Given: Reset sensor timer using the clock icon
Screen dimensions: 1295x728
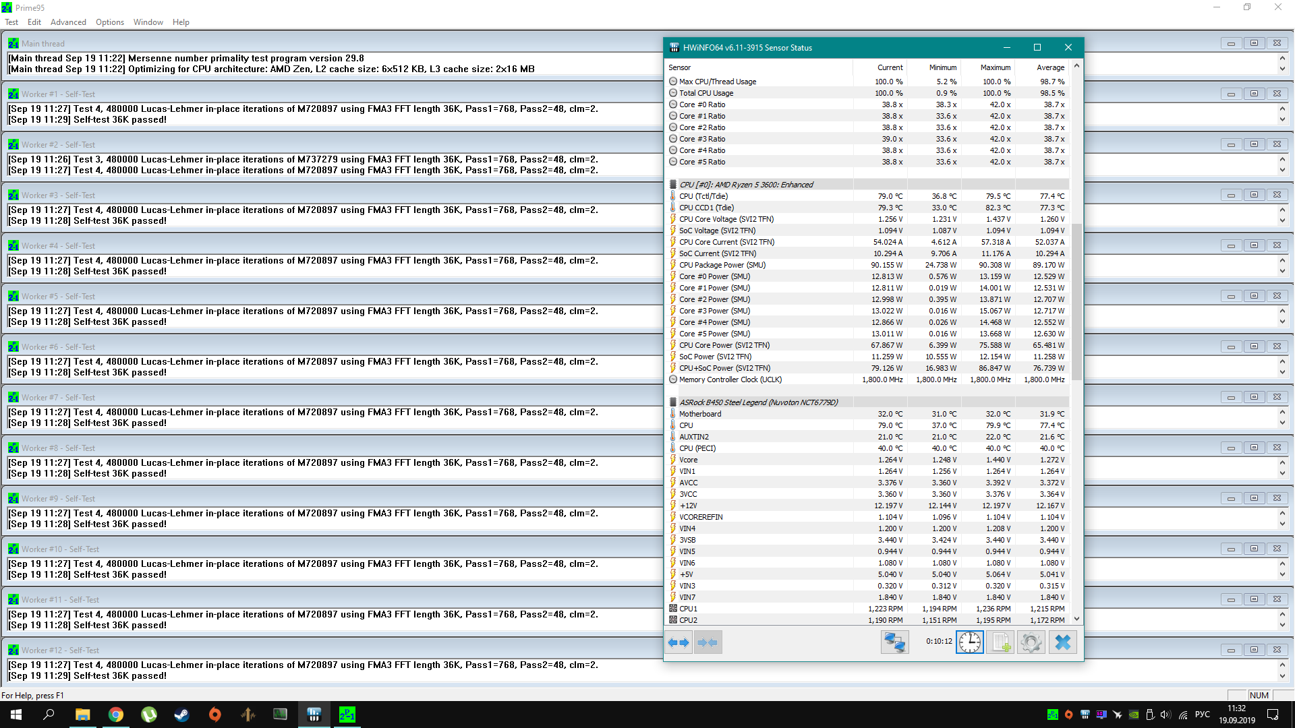Looking at the screenshot, I should click(x=970, y=642).
